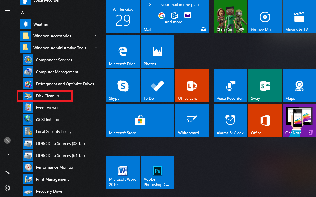Expand the Start menu hamburger button
The image size is (316, 197).
pos(7,9)
